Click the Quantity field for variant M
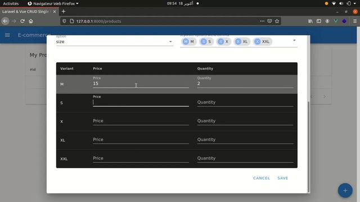 click(245, 84)
